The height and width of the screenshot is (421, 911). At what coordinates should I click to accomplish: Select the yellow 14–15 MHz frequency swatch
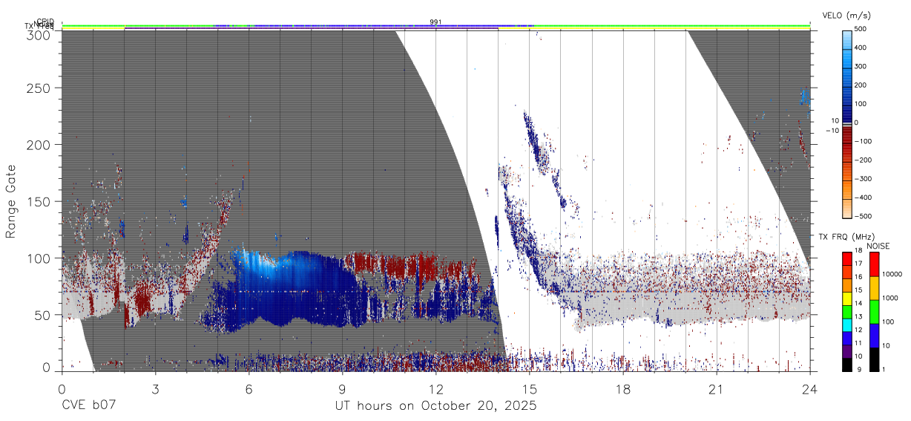(x=846, y=298)
